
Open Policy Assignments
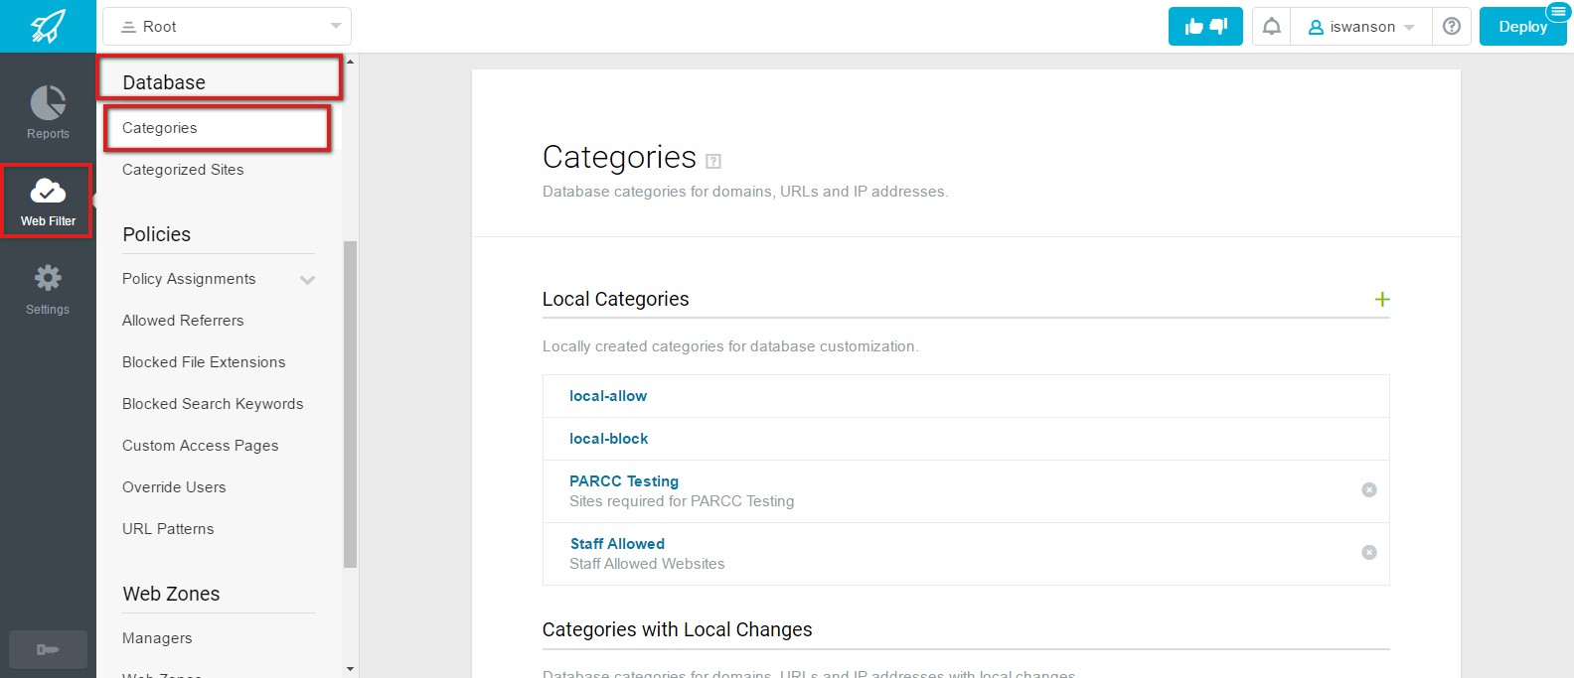click(189, 279)
